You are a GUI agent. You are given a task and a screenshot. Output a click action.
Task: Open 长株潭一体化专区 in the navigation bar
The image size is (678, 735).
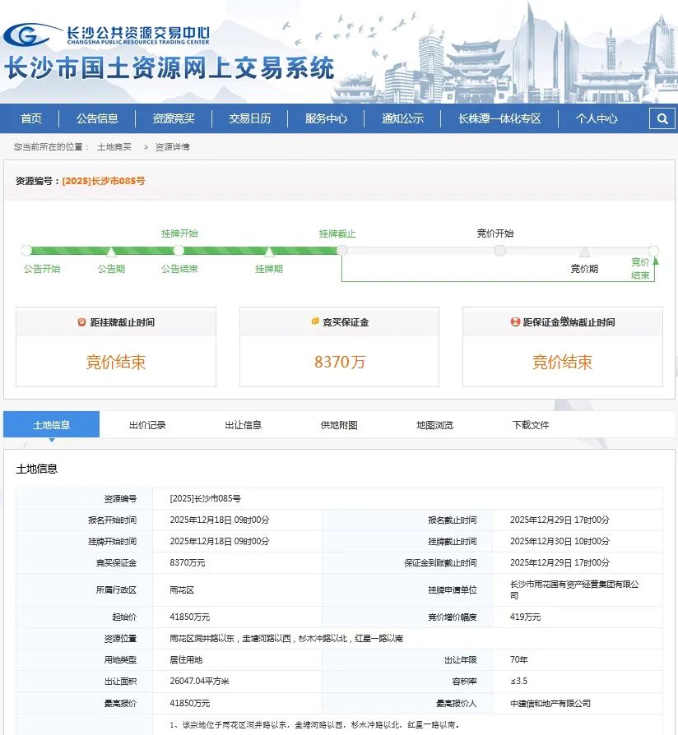tap(499, 118)
